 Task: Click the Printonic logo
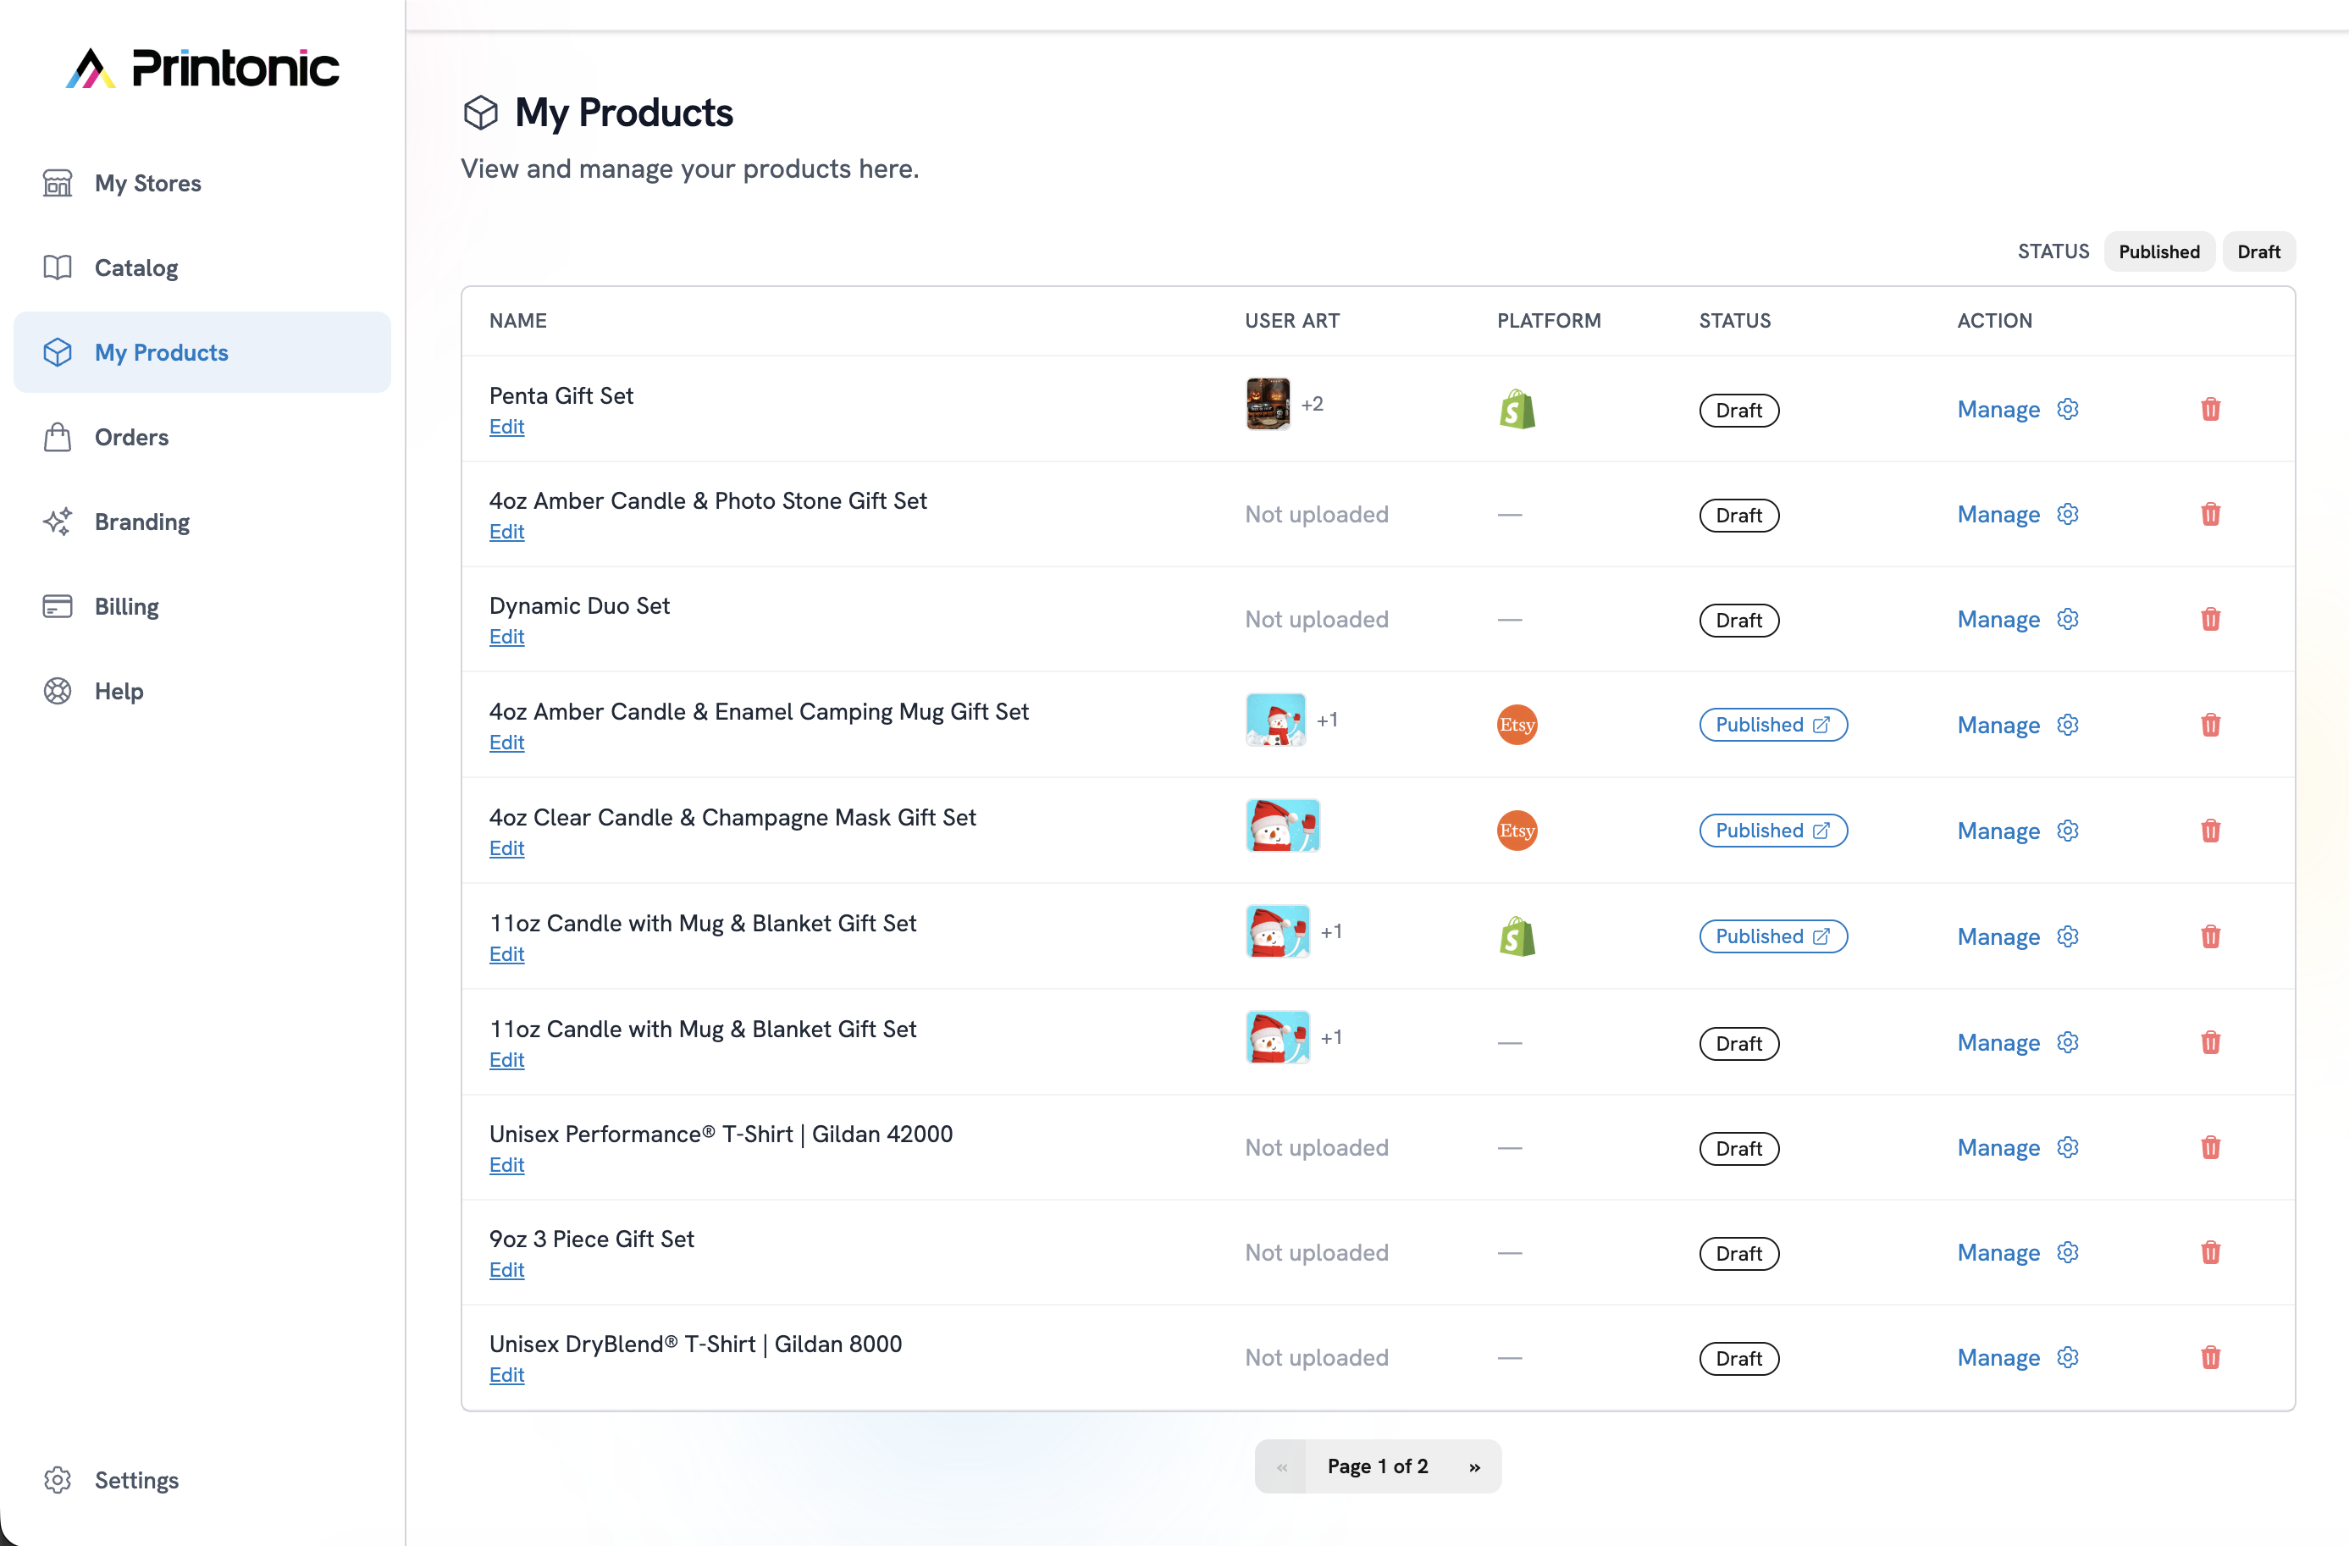pos(202,66)
